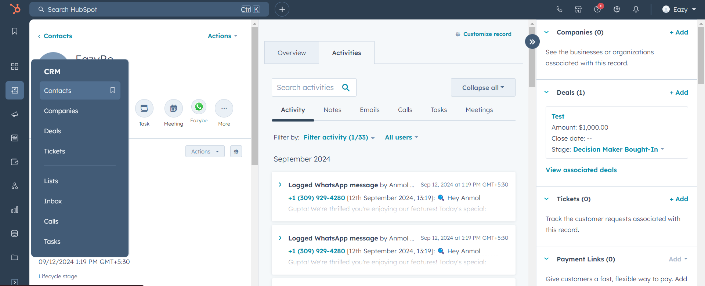Switch to the Tasks activity tab

click(x=439, y=110)
